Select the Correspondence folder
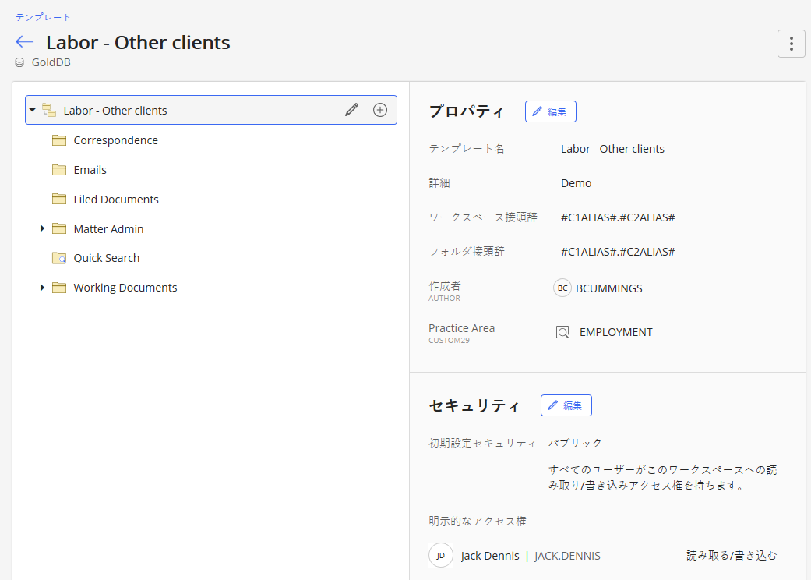The width and height of the screenshot is (811, 580). 115,140
